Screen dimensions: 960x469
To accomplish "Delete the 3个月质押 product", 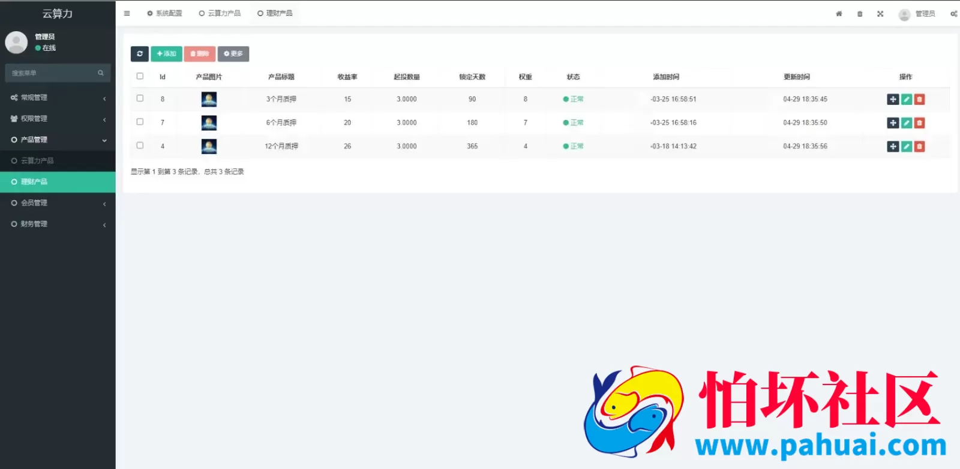I will 919,99.
